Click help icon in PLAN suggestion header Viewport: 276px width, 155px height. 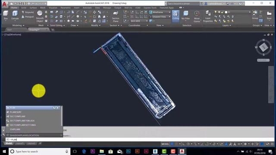pyautogui.click(x=54, y=108)
